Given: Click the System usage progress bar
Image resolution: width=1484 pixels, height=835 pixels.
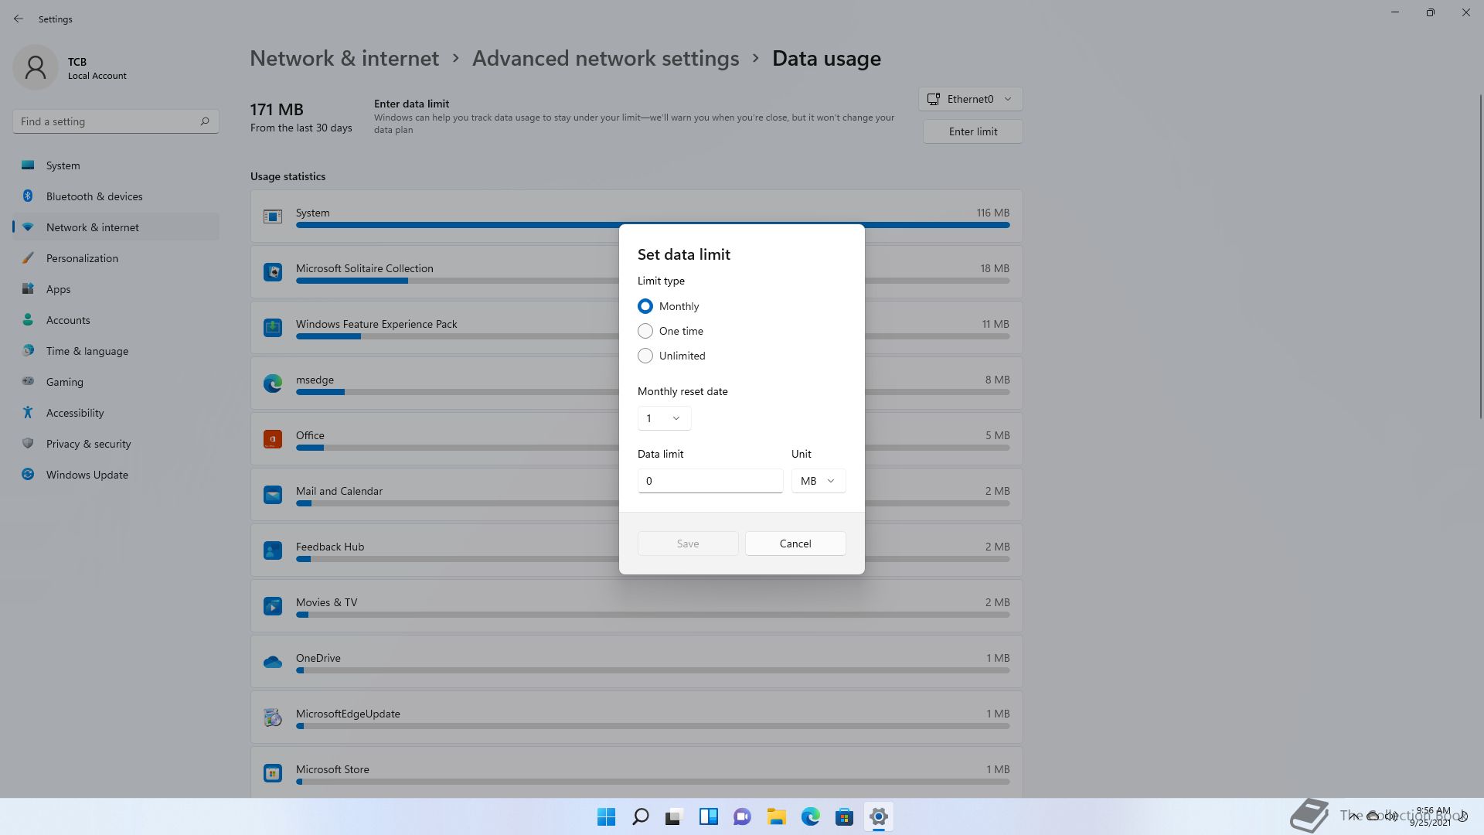Looking at the screenshot, I should click(x=652, y=225).
